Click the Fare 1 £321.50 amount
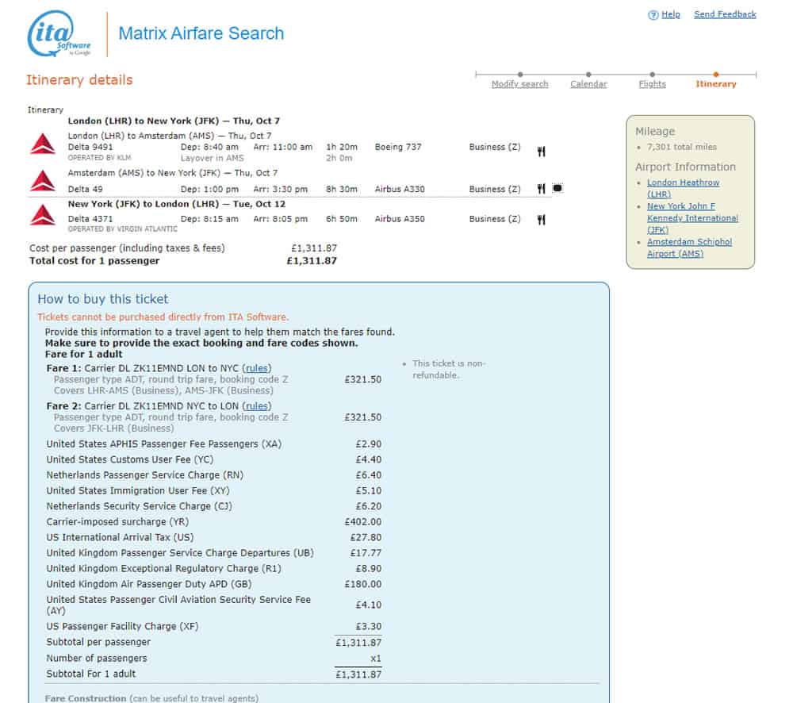This screenshot has width=793, height=703. 363,379
